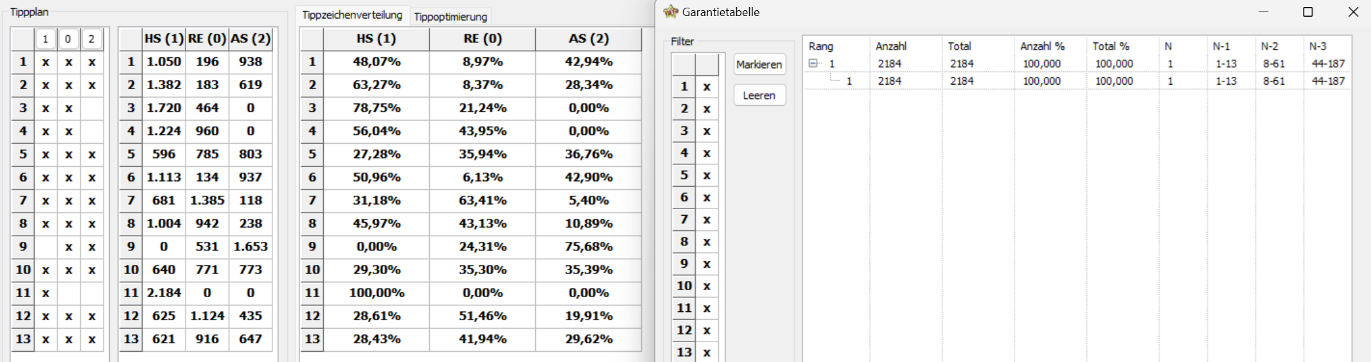Toggle the filter x for row 5

click(x=707, y=175)
